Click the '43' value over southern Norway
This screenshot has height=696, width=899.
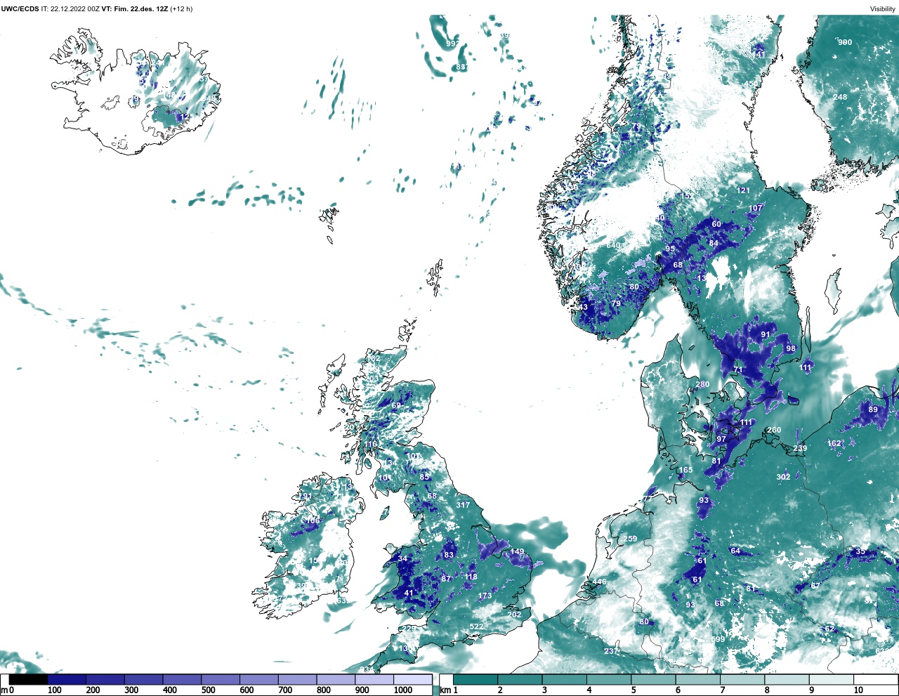(583, 307)
